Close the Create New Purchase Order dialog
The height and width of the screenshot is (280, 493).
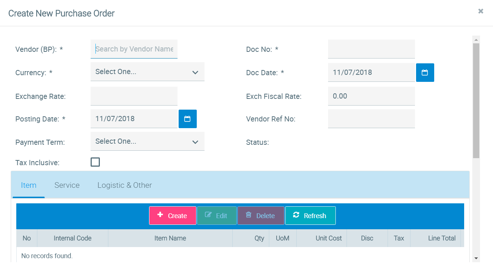point(480,11)
